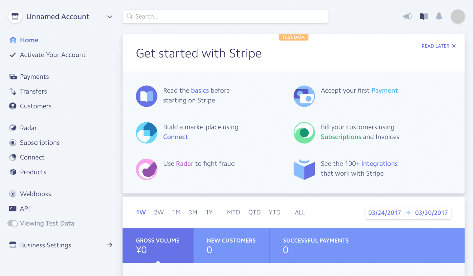Screen dimensions: 473x276
Task: Select the YTD time range tab
Action: tap(275, 212)
